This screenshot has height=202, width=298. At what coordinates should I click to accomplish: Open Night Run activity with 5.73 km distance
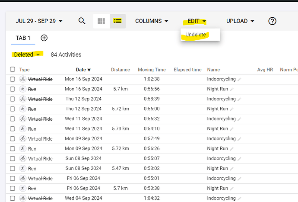click(x=218, y=129)
